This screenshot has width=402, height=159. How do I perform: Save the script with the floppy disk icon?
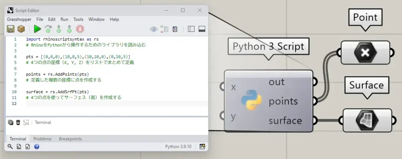(x=11, y=29)
